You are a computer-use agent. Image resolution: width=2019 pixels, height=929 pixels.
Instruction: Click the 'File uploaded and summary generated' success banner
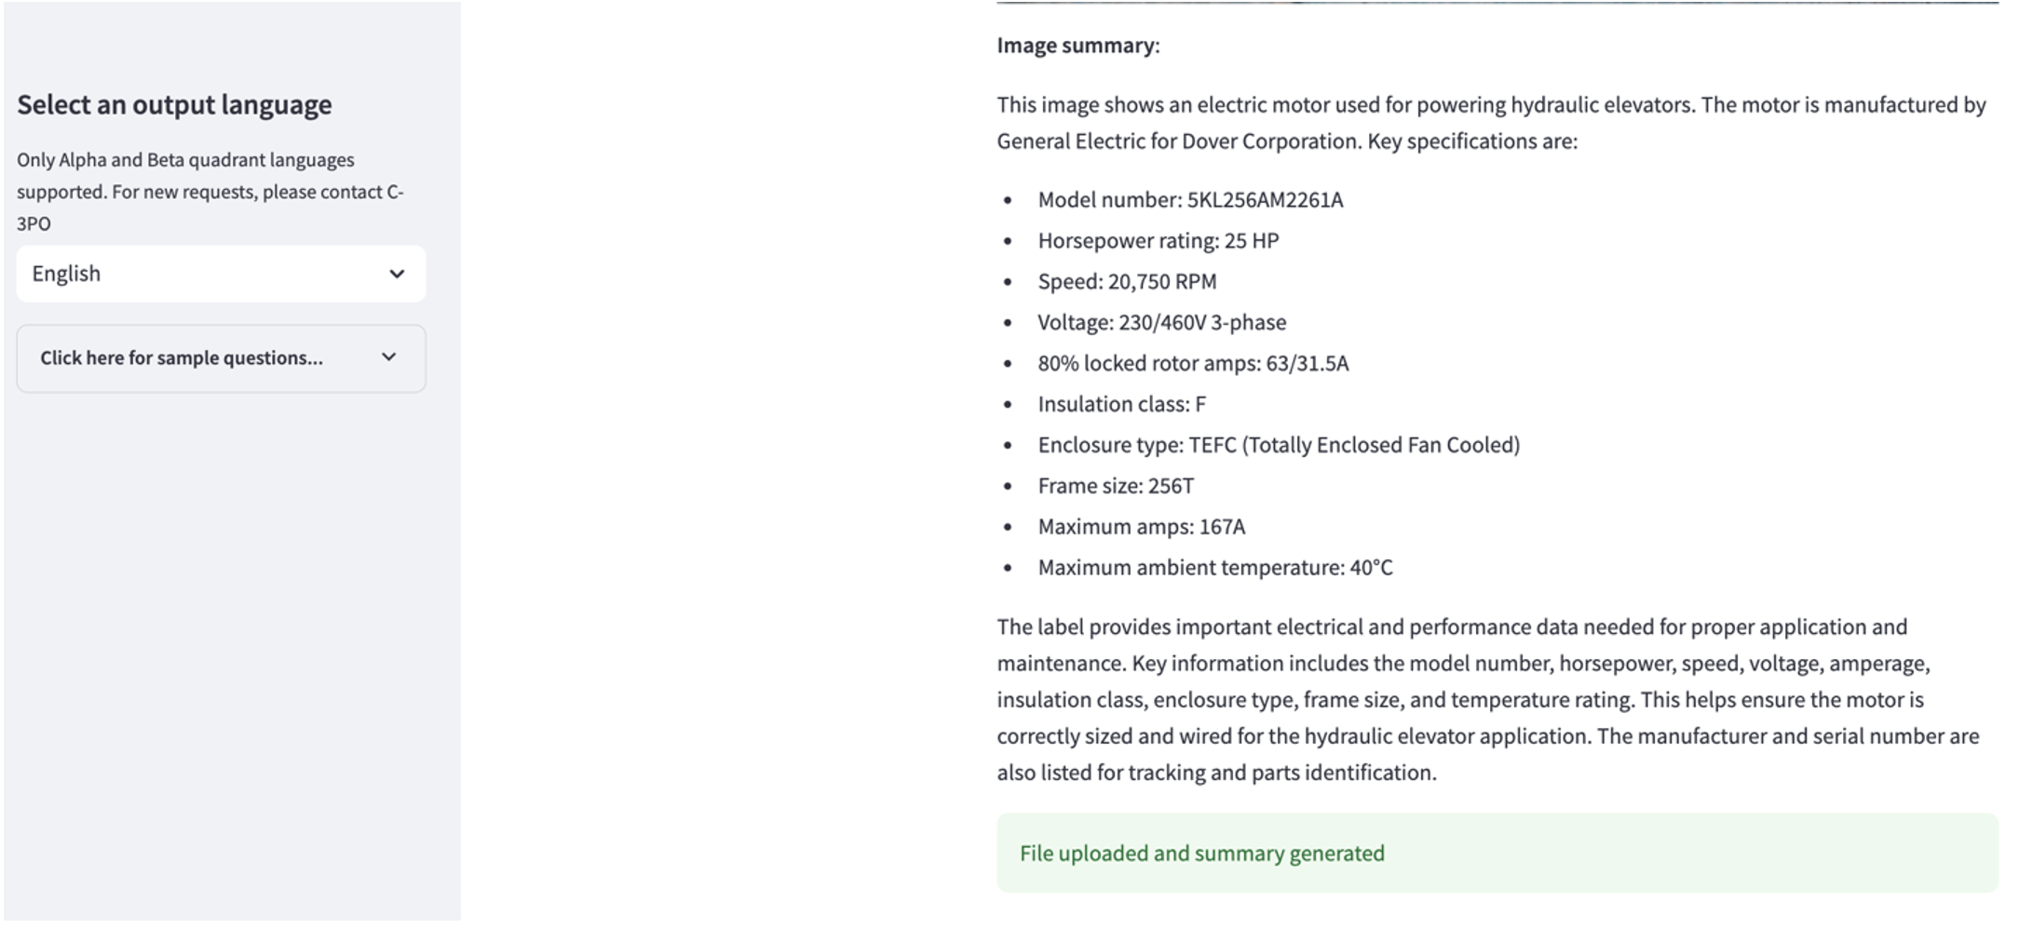pyautogui.click(x=1201, y=854)
